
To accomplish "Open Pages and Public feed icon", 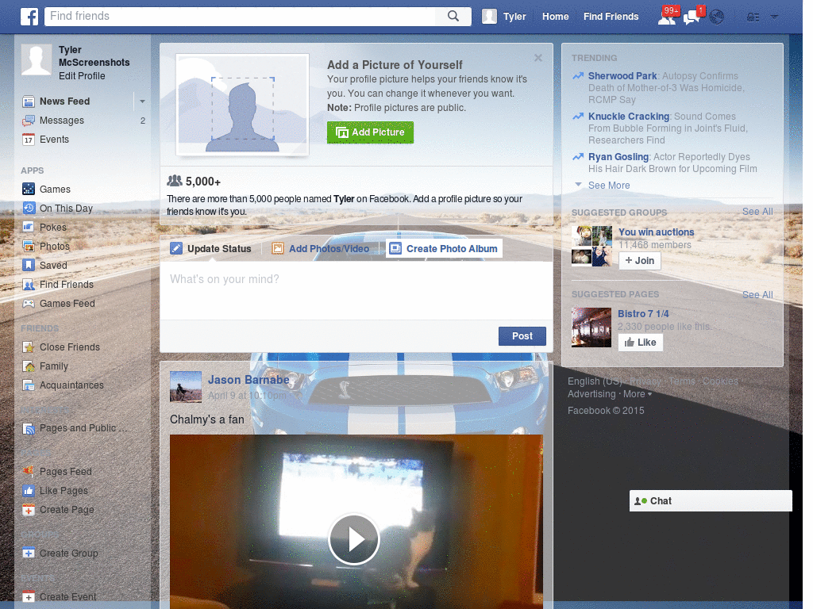I will (x=29, y=428).
